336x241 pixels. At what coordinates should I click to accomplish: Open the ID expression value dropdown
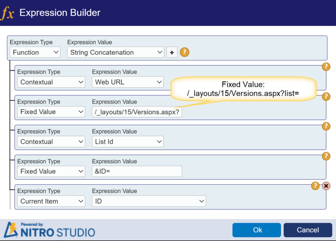tap(149, 201)
